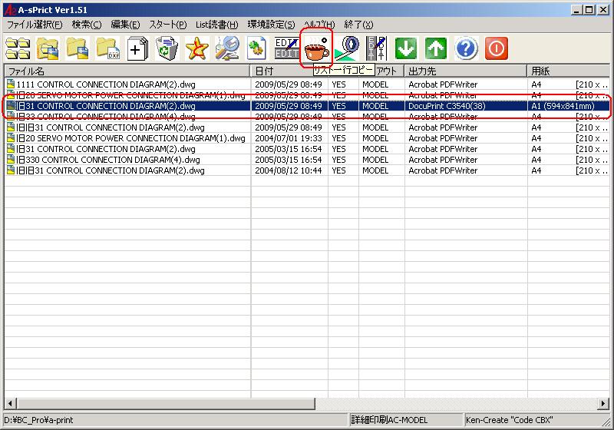Screen dimensions: 614x430
Task: Open help with blue question mark icon
Action: [x=466, y=48]
